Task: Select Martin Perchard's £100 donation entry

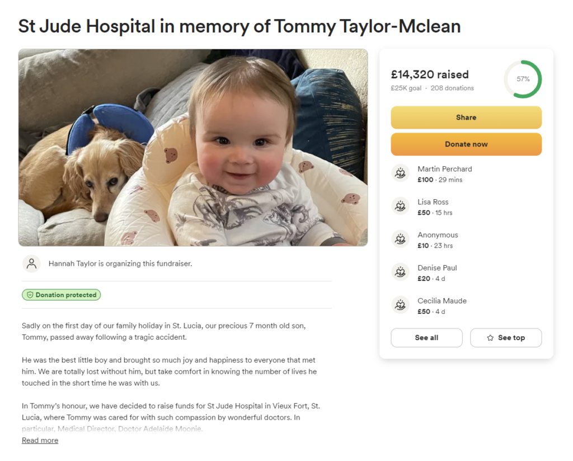Action: point(466,174)
